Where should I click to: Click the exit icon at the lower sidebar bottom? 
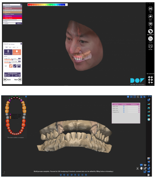coord(149,175)
